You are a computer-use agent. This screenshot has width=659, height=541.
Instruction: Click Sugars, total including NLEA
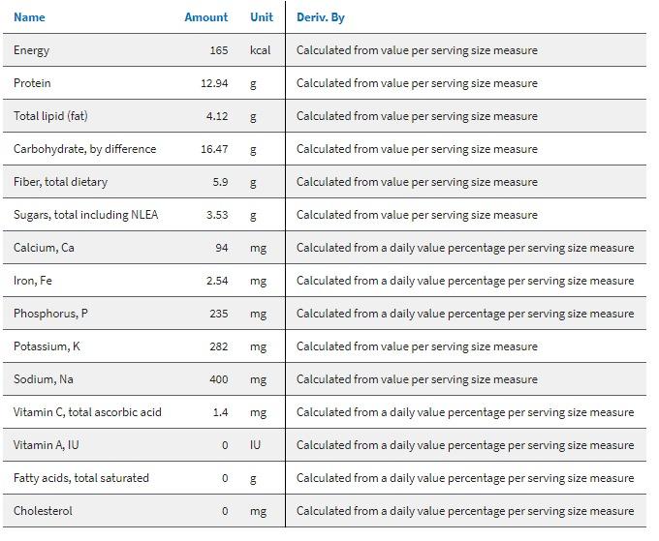[85, 215]
